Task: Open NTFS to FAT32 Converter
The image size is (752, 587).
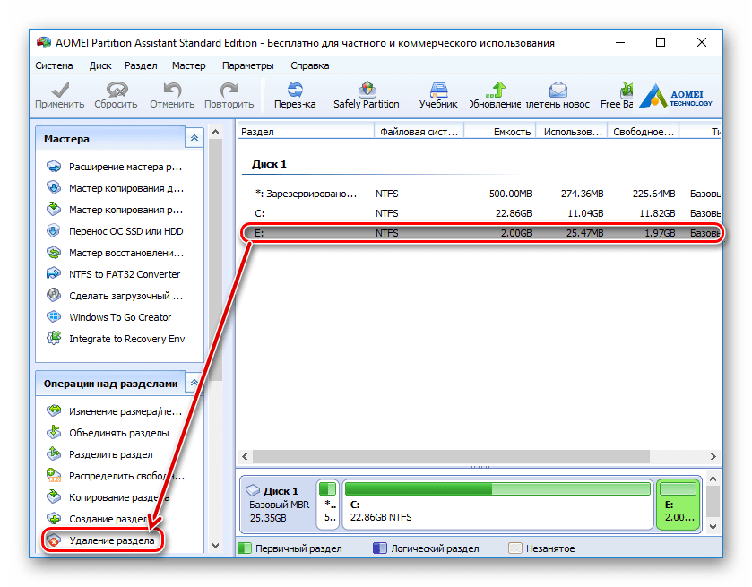Action: (x=125, y=274)
